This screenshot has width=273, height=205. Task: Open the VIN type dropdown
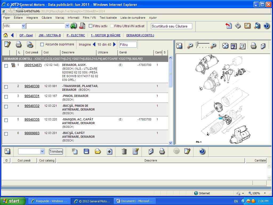point(23,26)
